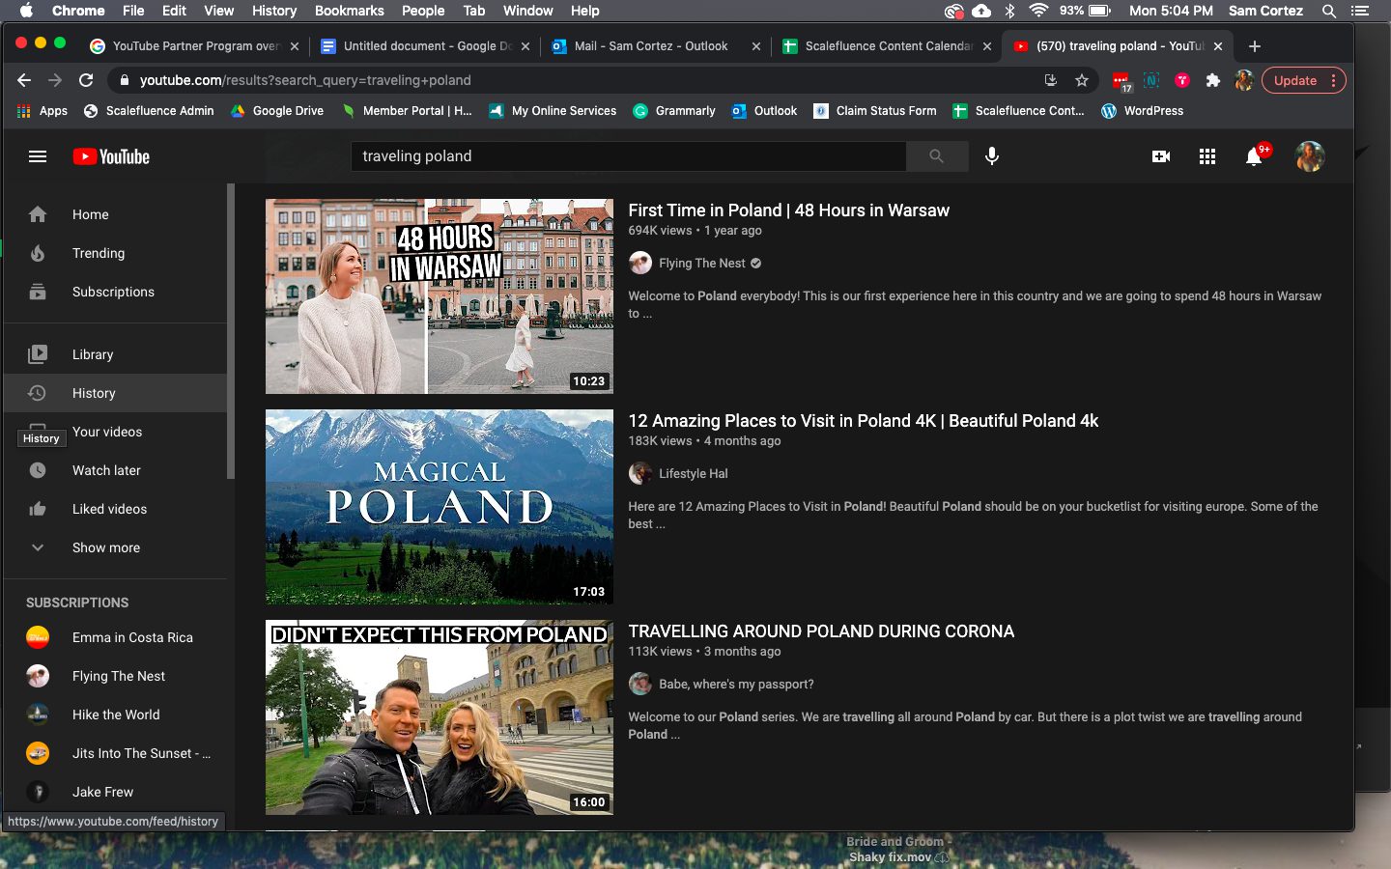Open Flying The Nest subscription in sidebar

pyautogui.click(x=116, y=676)
